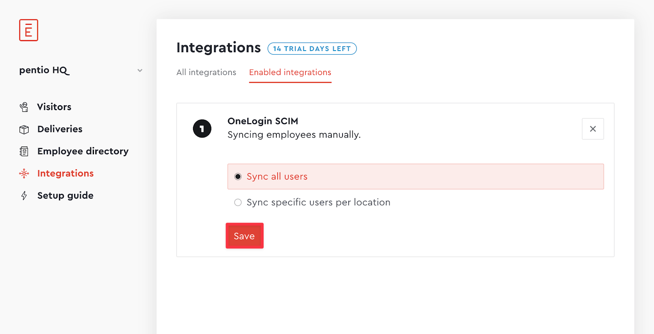
Task: Click the OneLogin SCIM title
Action: [x=263, y=121]
